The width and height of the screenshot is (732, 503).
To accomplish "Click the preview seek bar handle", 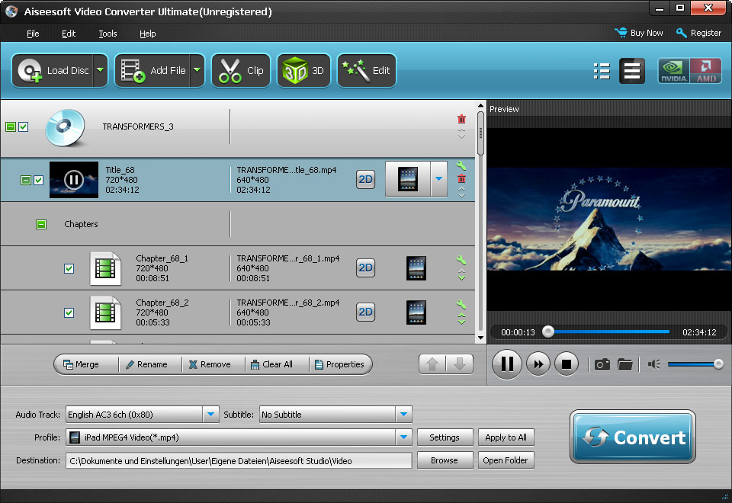I will click(x=548, y=332).
